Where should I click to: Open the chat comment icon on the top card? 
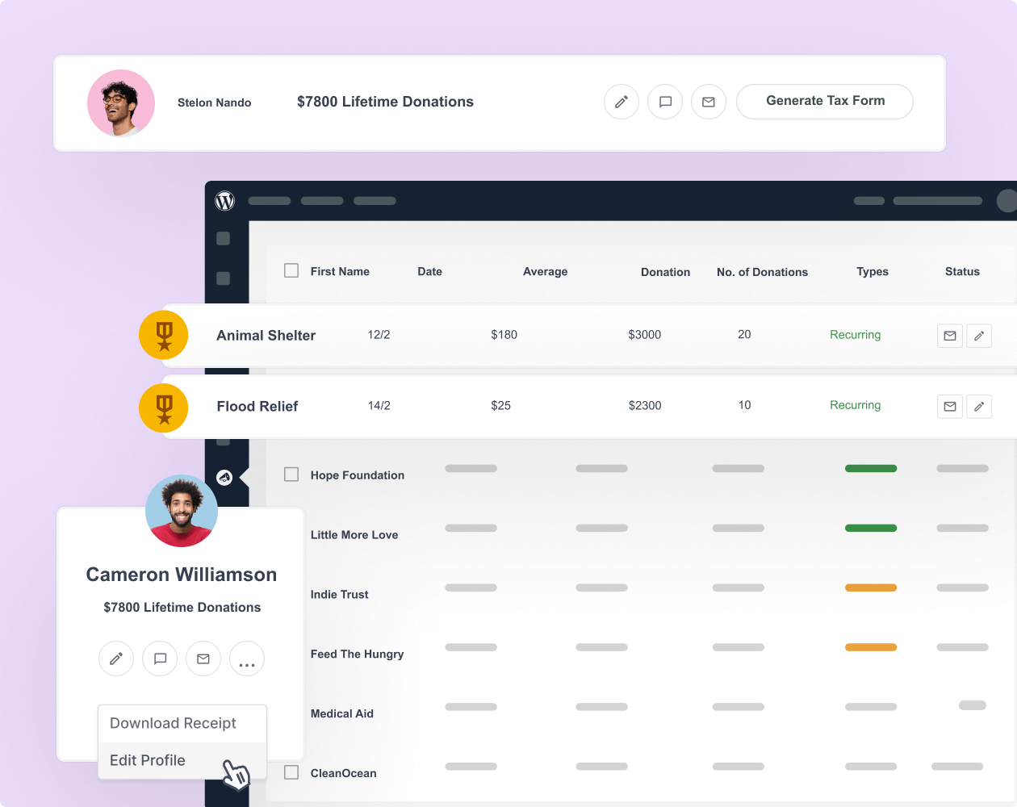[x=664, y=102]
